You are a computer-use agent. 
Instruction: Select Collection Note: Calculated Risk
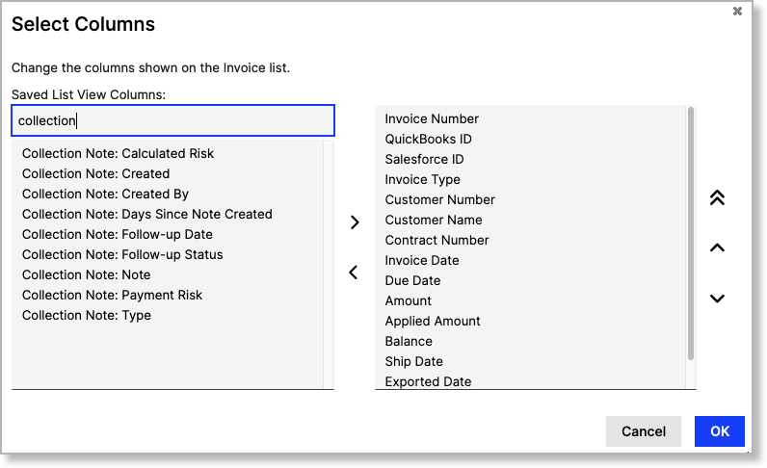click(x=118, y=153)
